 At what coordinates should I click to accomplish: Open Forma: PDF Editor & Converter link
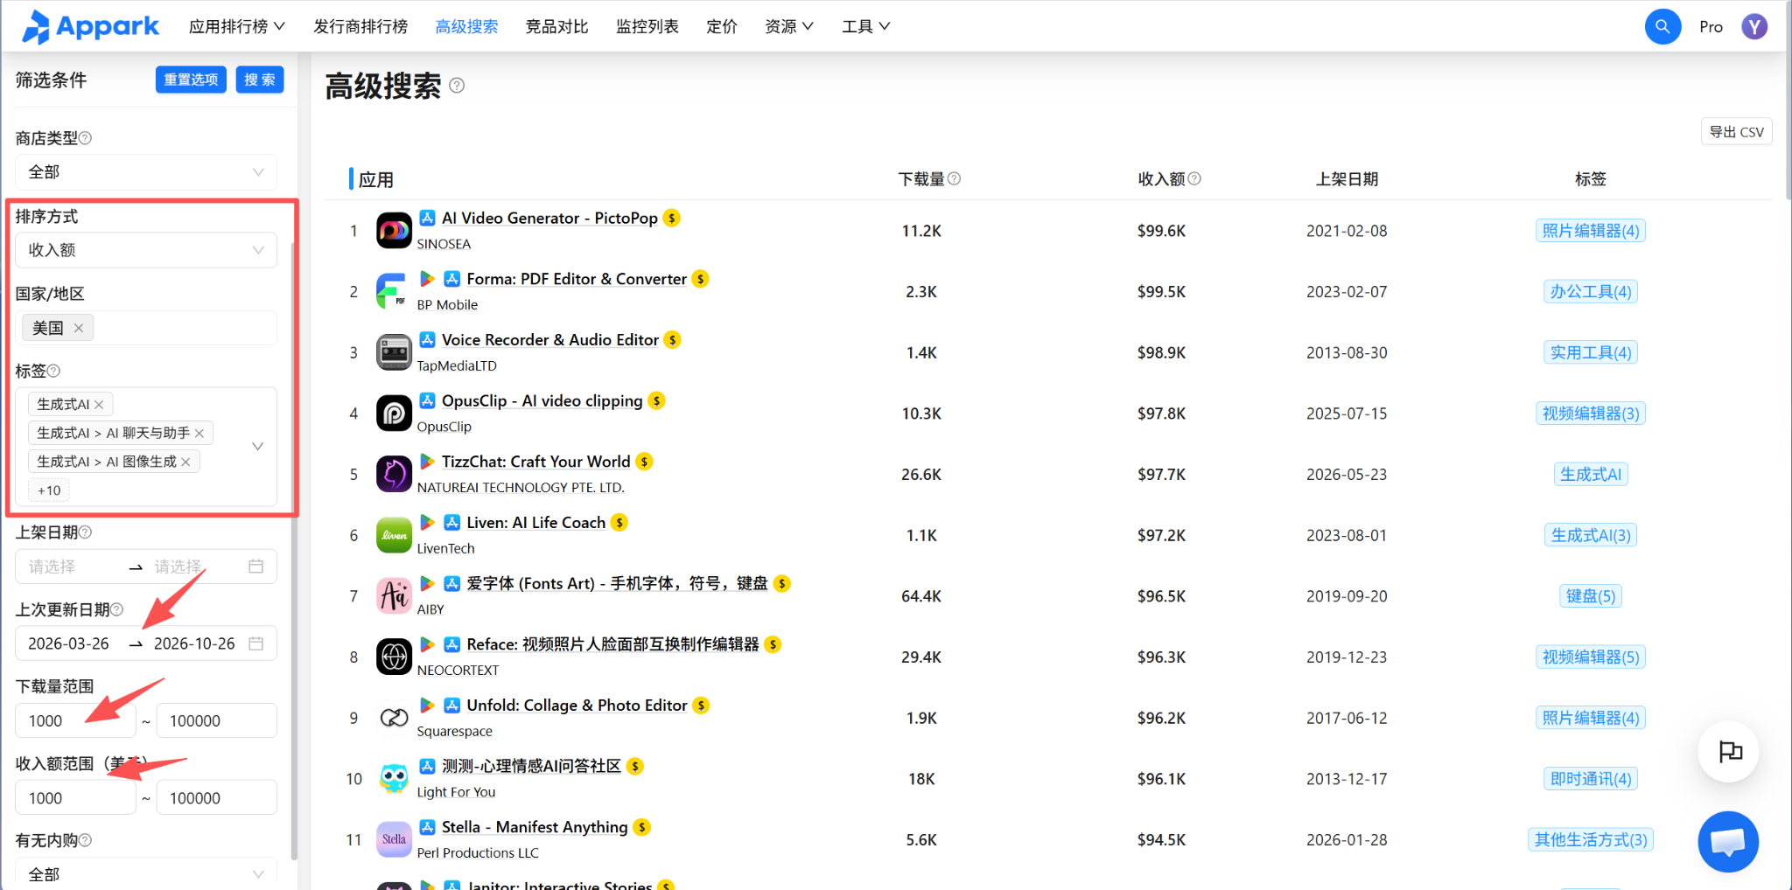pyautogui.click(x=577, y=279)
